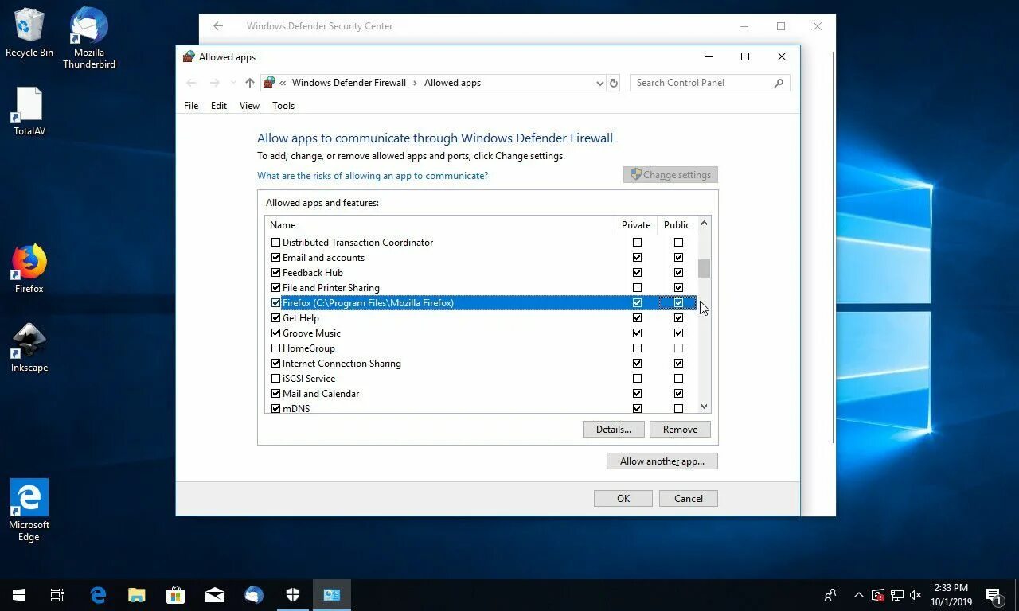1019x611 pixels.
Task: Click Allow another app button
Action: point(662,461)
